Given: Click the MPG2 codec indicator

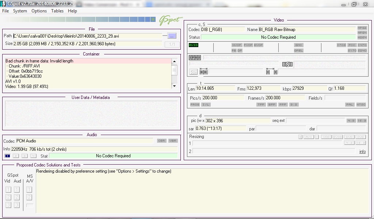Looking at the screenshot, I should (x=362, y=28).
